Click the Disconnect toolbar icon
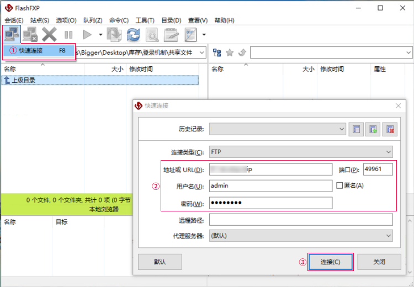This screenshot has height=287, width=414. tap(30, 34)
